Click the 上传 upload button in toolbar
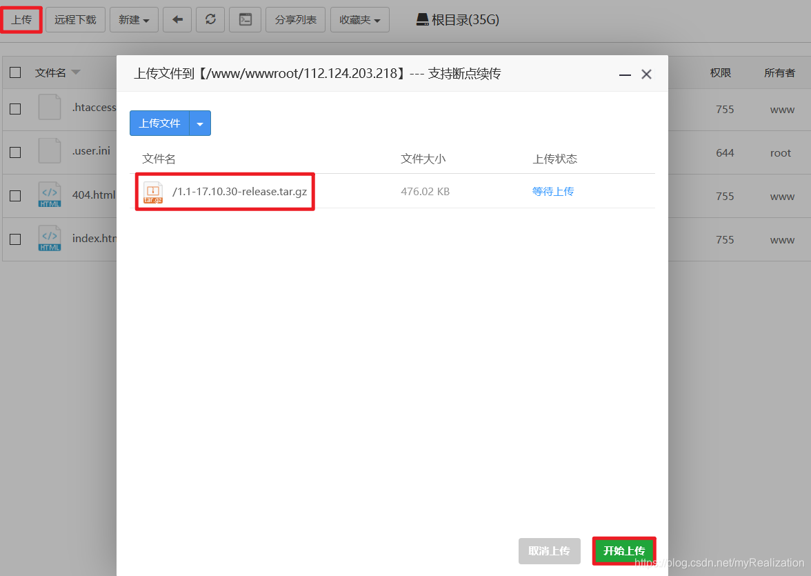The image size is (811, 576). tap(21, 20)
